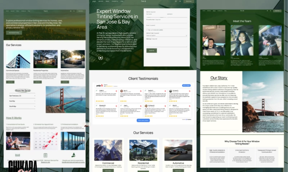Click Book Now in the middle page header
This screenshot has height=172, width=288.
189,1
